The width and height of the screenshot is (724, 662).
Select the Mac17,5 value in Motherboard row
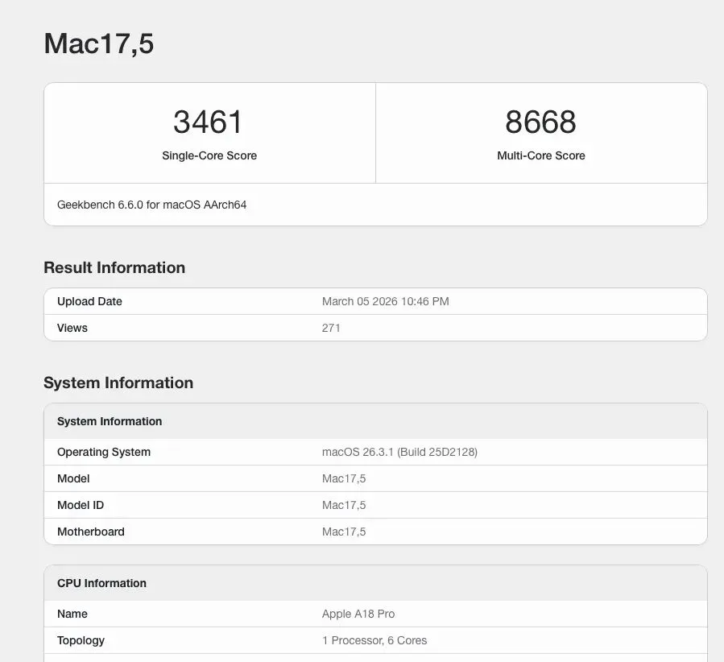[344, 532]
